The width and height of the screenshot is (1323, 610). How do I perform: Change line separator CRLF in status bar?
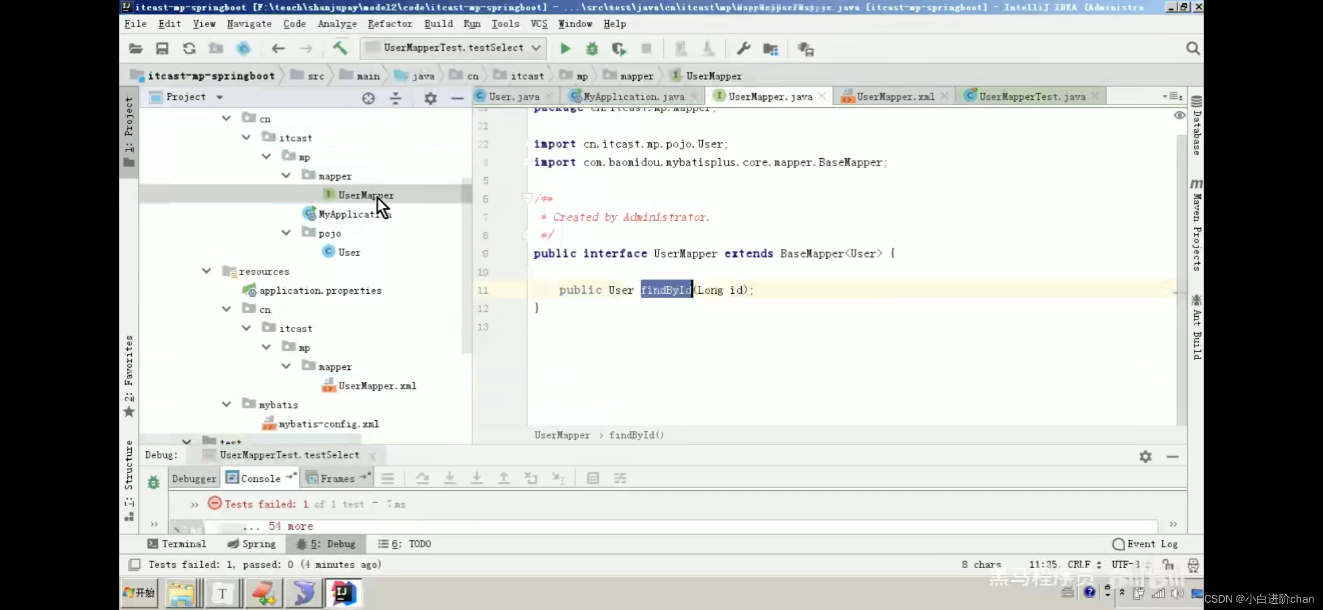pos(1084,564)
